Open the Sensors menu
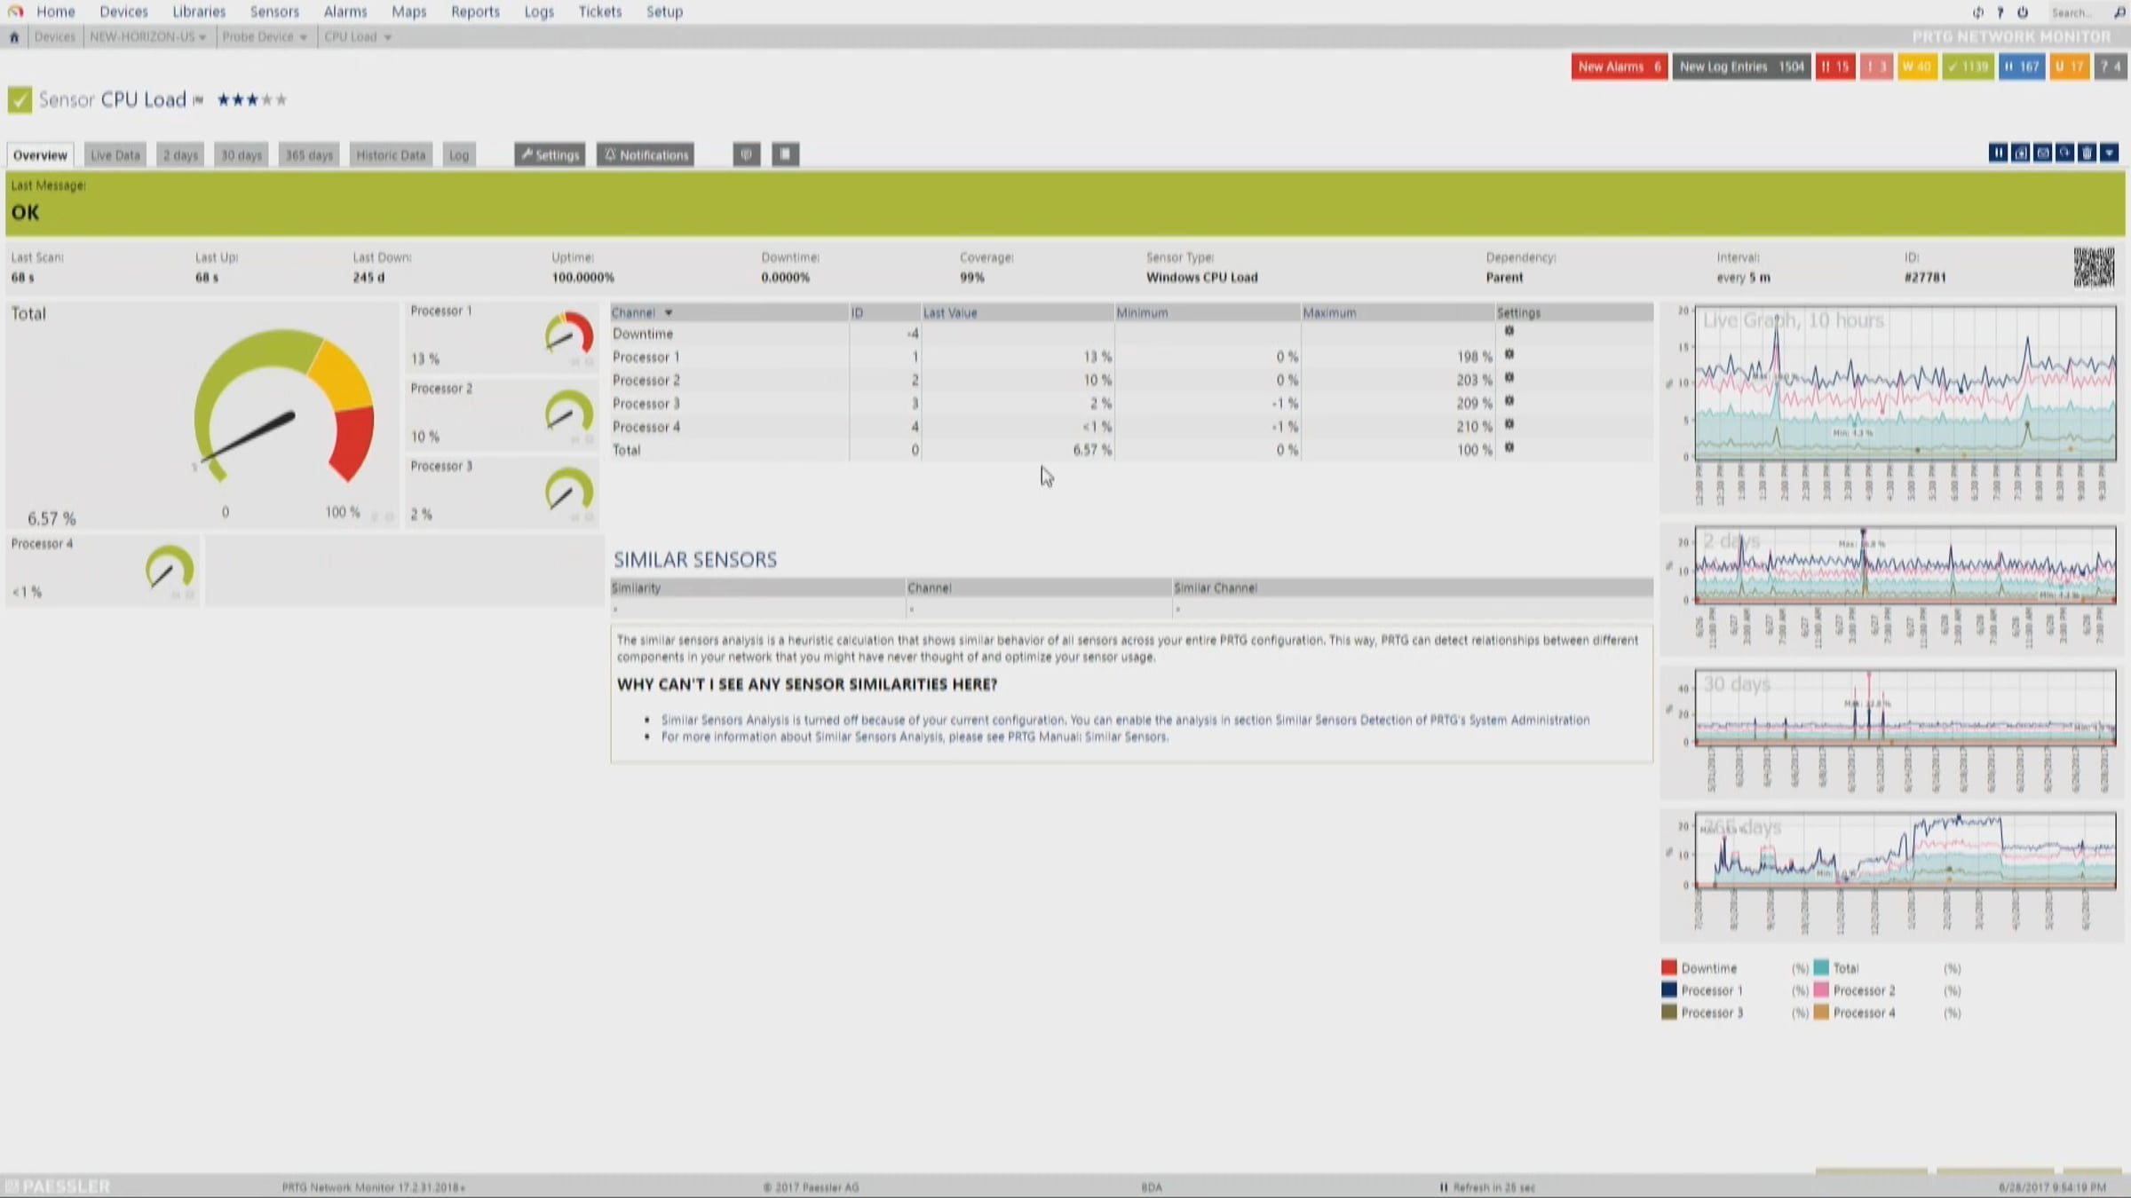 274,12
